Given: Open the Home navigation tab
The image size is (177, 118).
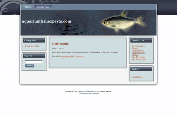Looking at the screenshot, I should click(28, 7).
